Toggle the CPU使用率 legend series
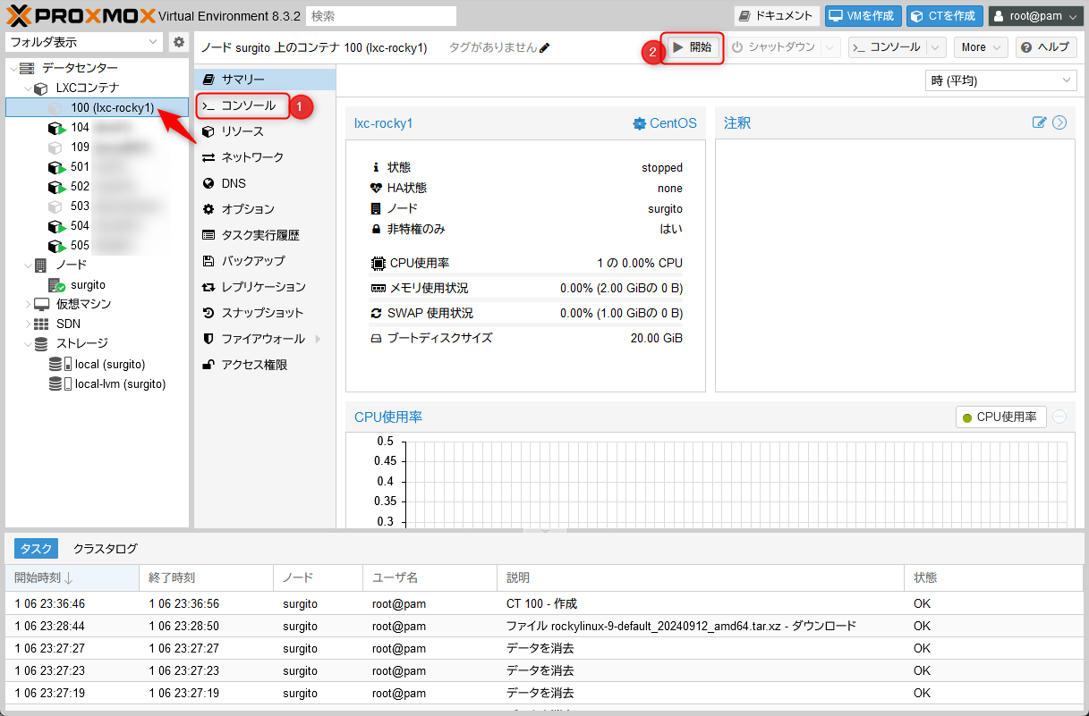 (1001, 417)
